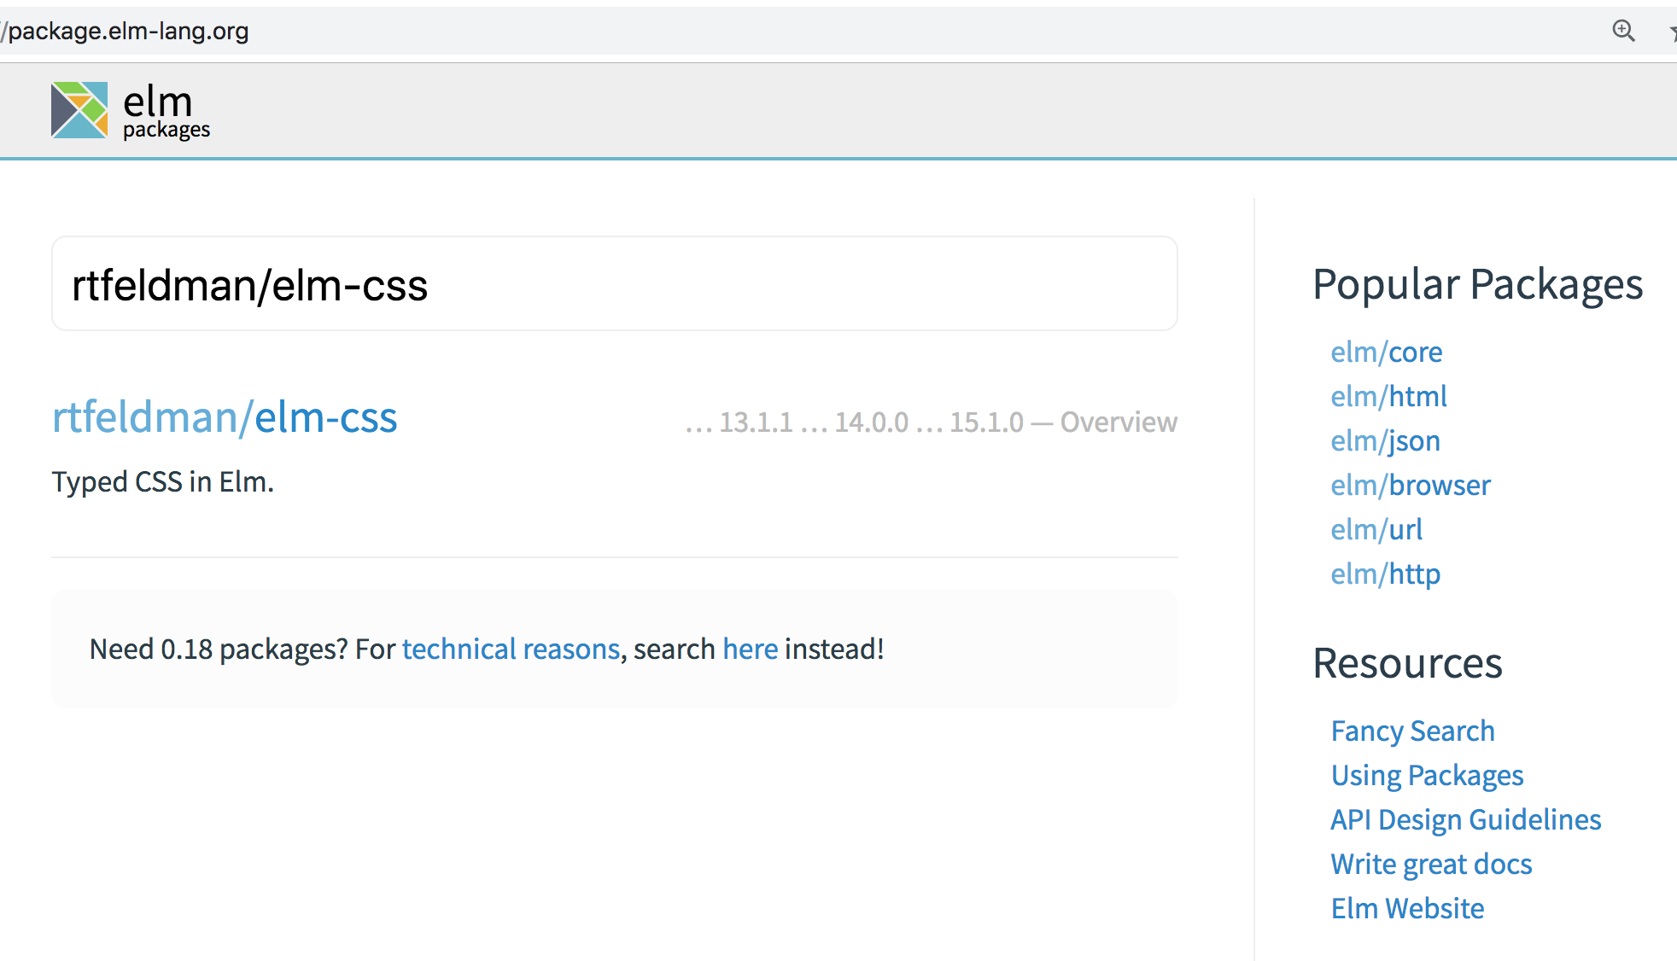Click the package search input field
The height and width of the screenshot is (961, 1677).
614,284
